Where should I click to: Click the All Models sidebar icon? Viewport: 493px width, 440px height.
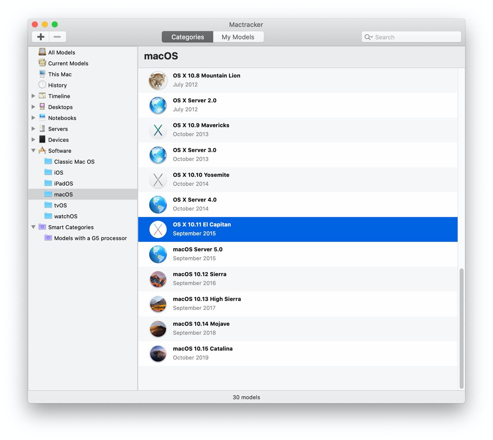coord(42,52)
